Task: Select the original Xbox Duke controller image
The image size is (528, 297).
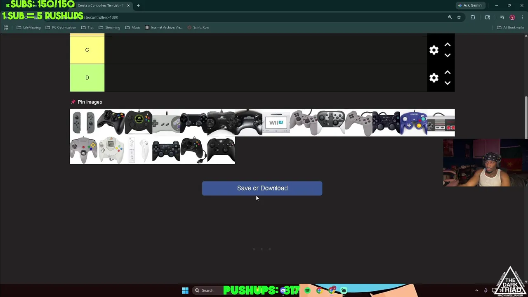Action: (139, 123)
